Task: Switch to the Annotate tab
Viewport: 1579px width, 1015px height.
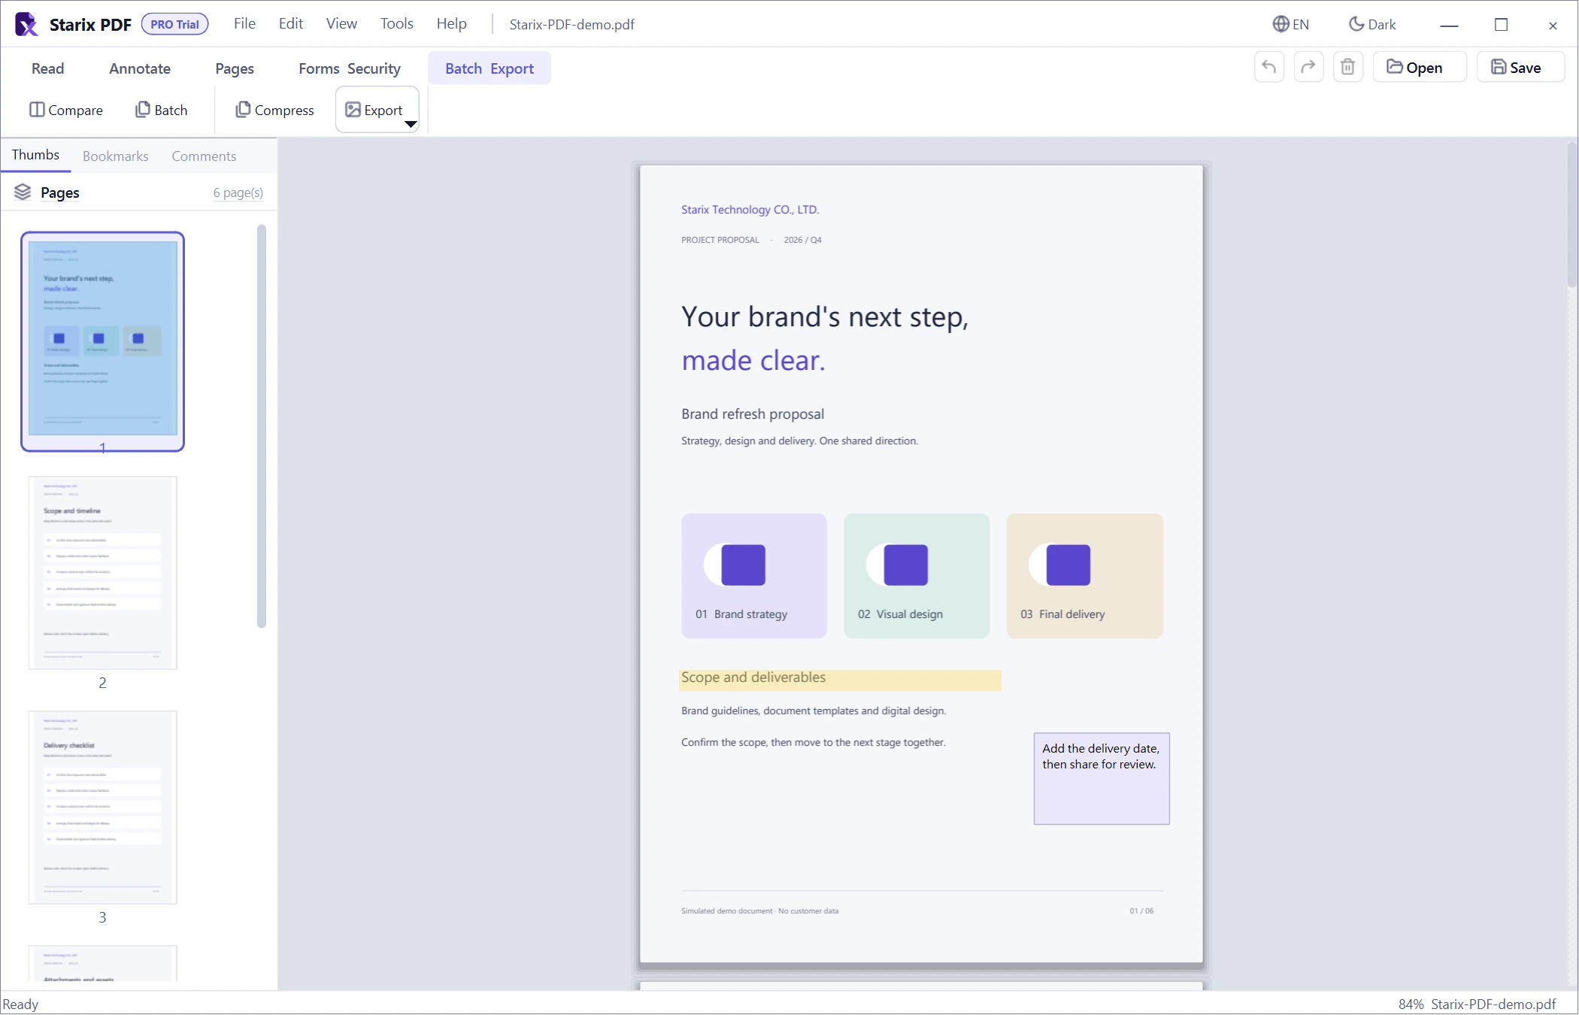Action: click(x=140, y=68)
